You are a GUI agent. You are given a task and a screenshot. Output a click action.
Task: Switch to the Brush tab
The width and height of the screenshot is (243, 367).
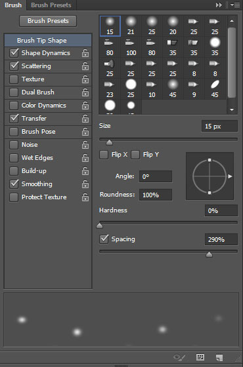(13, 5)
